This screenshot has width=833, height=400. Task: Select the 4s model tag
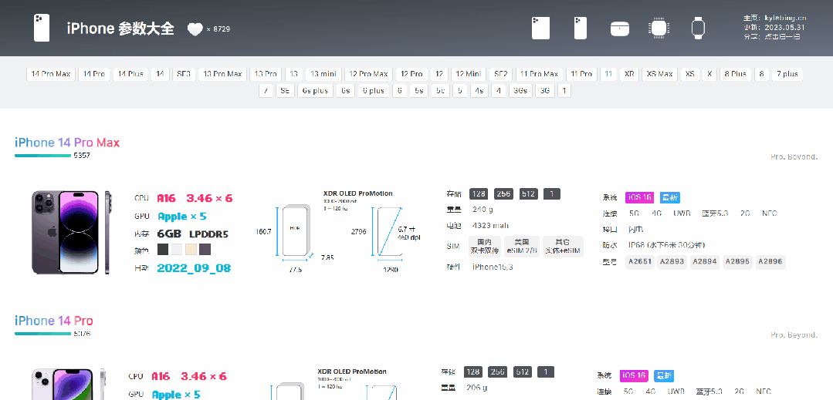[x=479, y=91]
